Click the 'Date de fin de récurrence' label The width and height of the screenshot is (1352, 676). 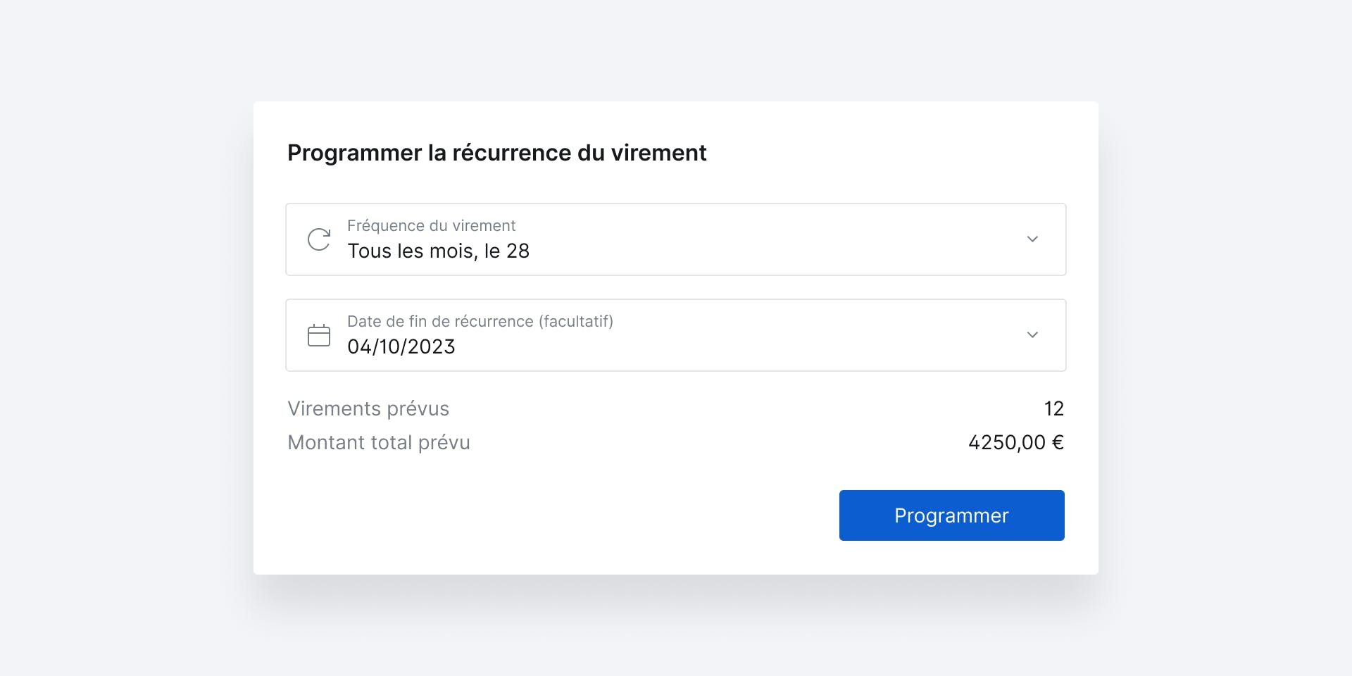pos(440,322)
